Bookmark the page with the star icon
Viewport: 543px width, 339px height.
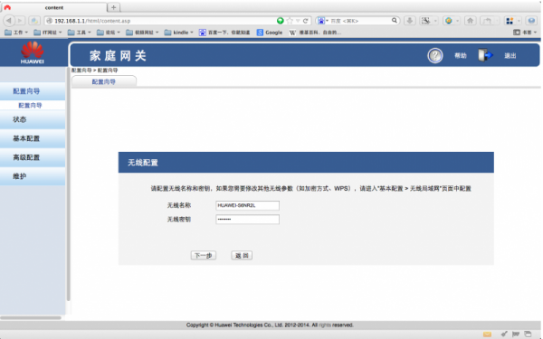click(290, 21)
